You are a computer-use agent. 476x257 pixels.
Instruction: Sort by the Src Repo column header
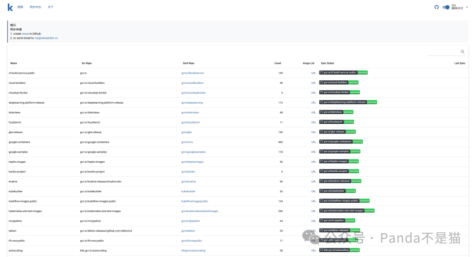(86, 63)
